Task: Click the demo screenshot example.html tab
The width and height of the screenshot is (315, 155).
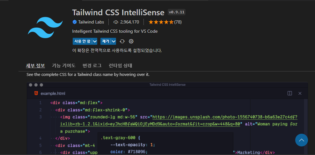Action: pyautogui.click(x=50, y=93)
